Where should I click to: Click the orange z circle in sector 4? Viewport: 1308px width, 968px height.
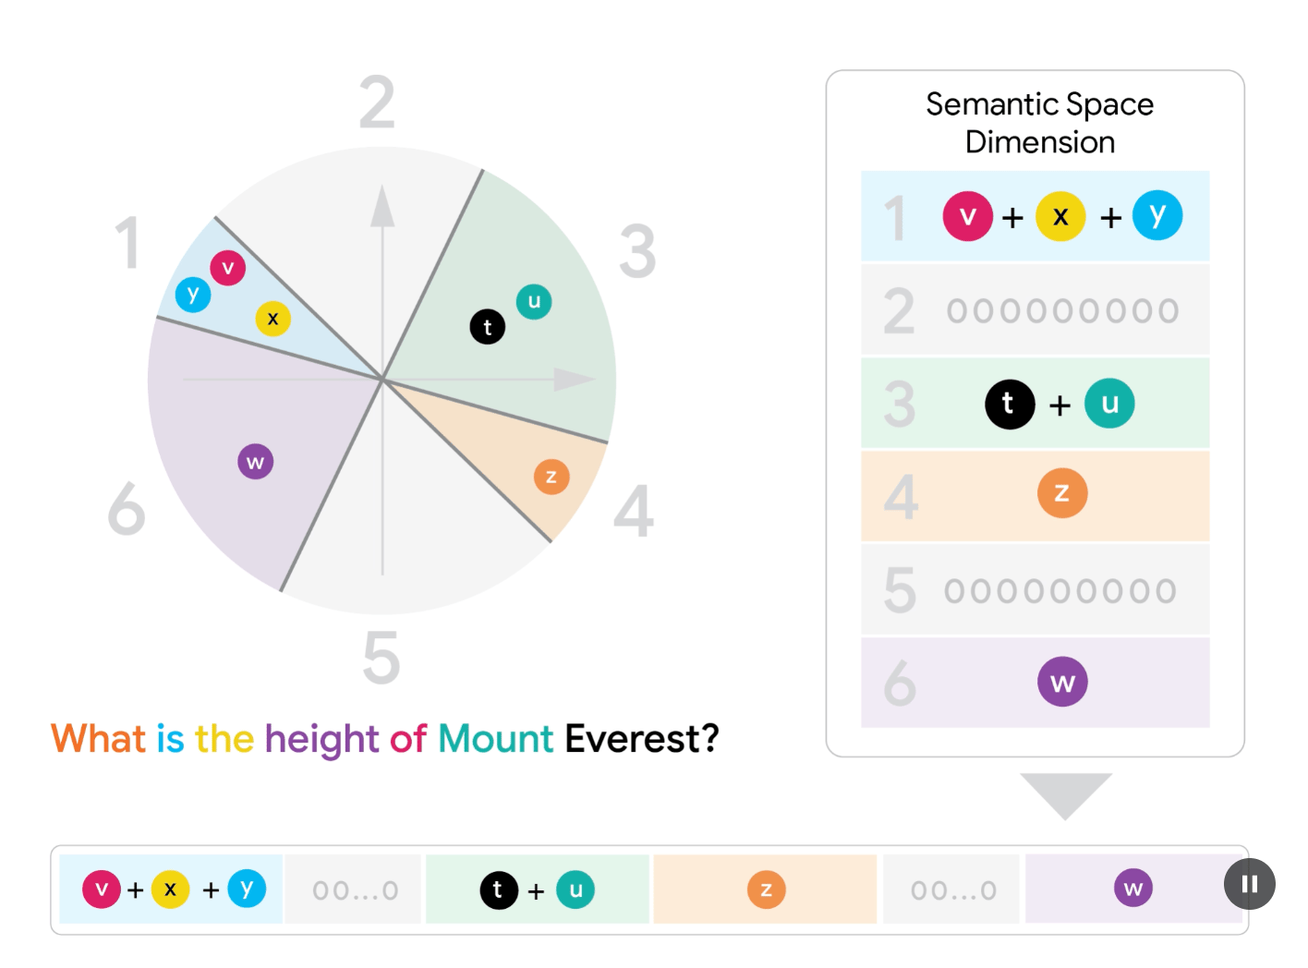coord(551,477)
